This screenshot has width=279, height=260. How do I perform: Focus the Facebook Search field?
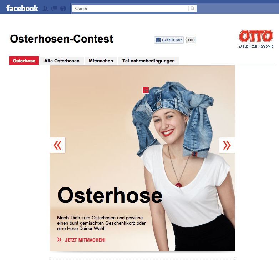tap(131, 9)
